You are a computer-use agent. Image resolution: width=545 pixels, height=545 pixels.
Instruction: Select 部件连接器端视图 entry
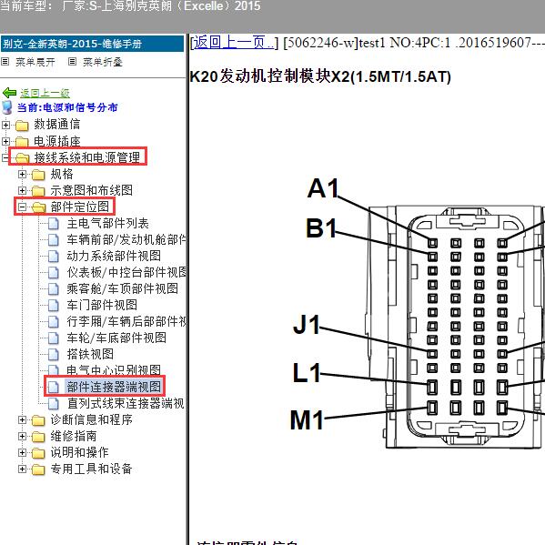[x=114, y=387]
